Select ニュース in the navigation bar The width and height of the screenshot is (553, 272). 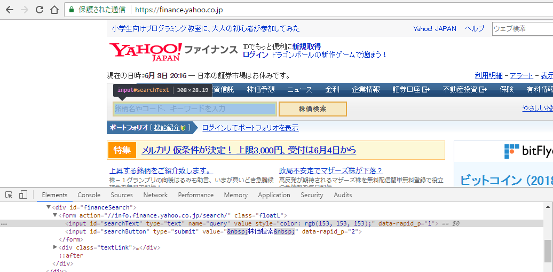click(299, 89)
